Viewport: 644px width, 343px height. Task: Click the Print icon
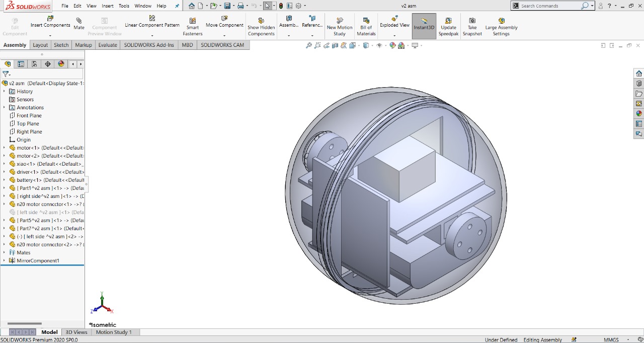(x=240, y=6)
